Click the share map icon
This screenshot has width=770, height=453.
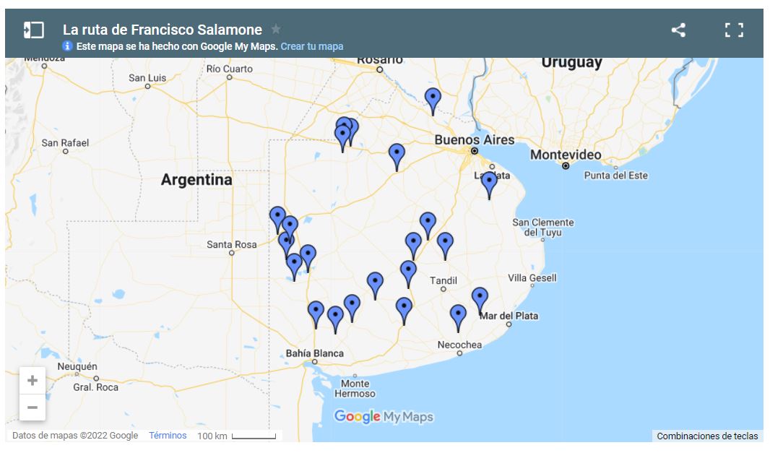coord(678,30)
